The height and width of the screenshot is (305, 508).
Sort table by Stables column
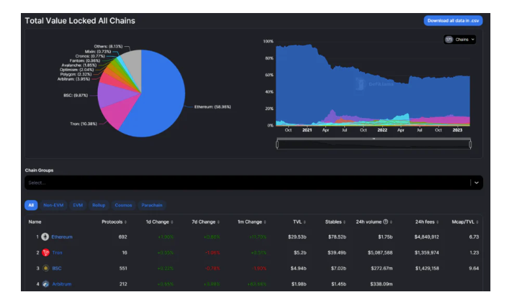[335, 222]
